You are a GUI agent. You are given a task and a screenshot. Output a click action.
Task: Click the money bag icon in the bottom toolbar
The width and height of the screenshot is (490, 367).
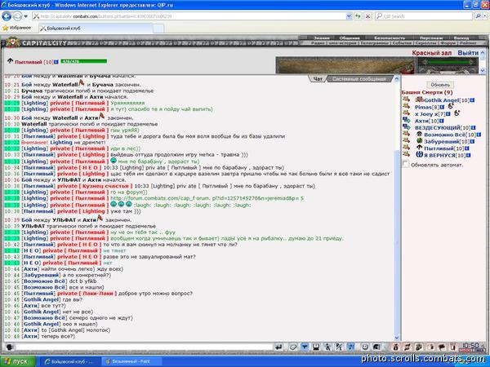coord(395,347)
